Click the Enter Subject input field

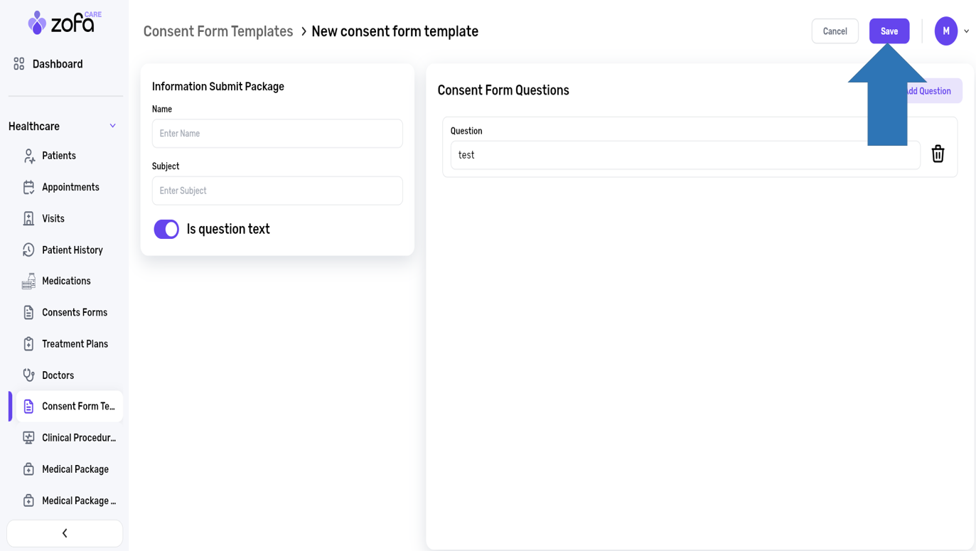[277, 191]
